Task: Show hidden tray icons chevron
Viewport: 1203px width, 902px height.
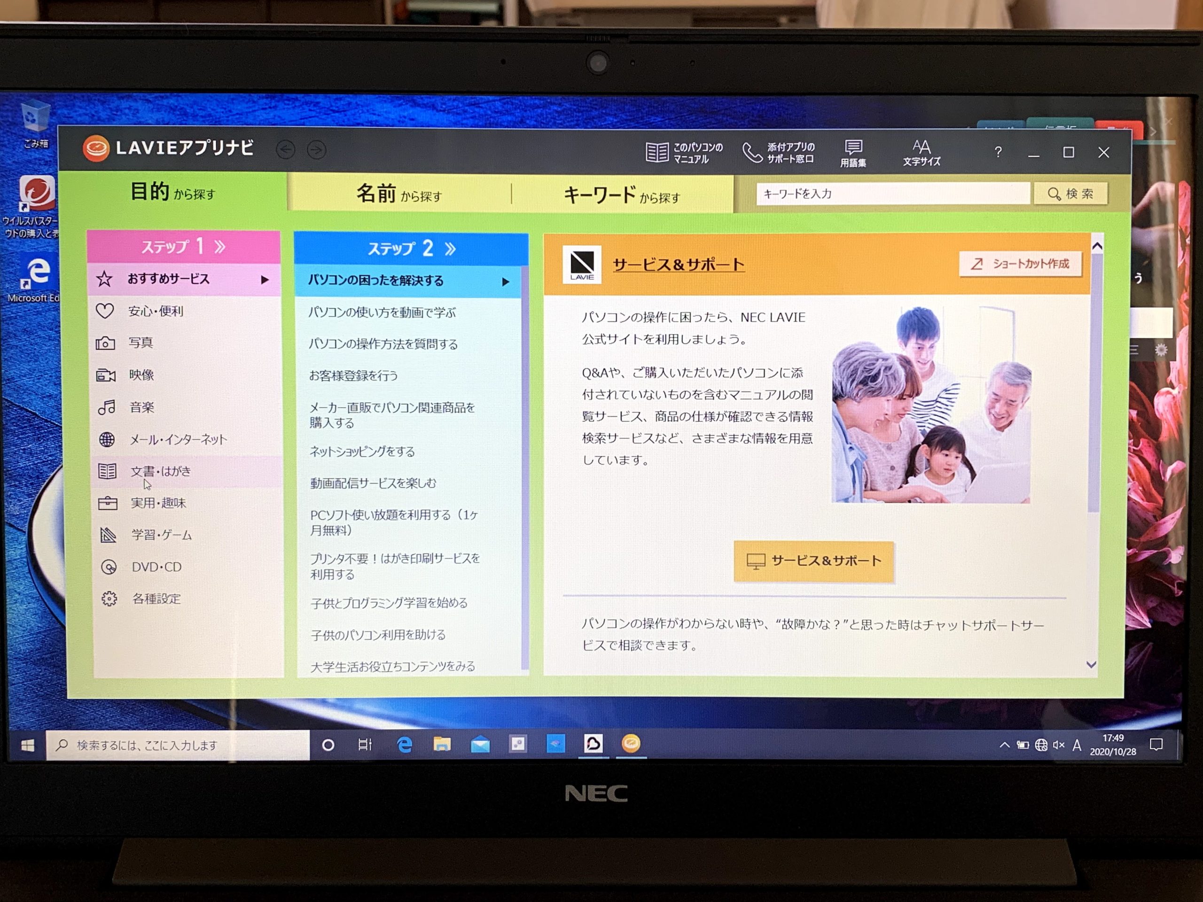Action: coord(1005,745)
